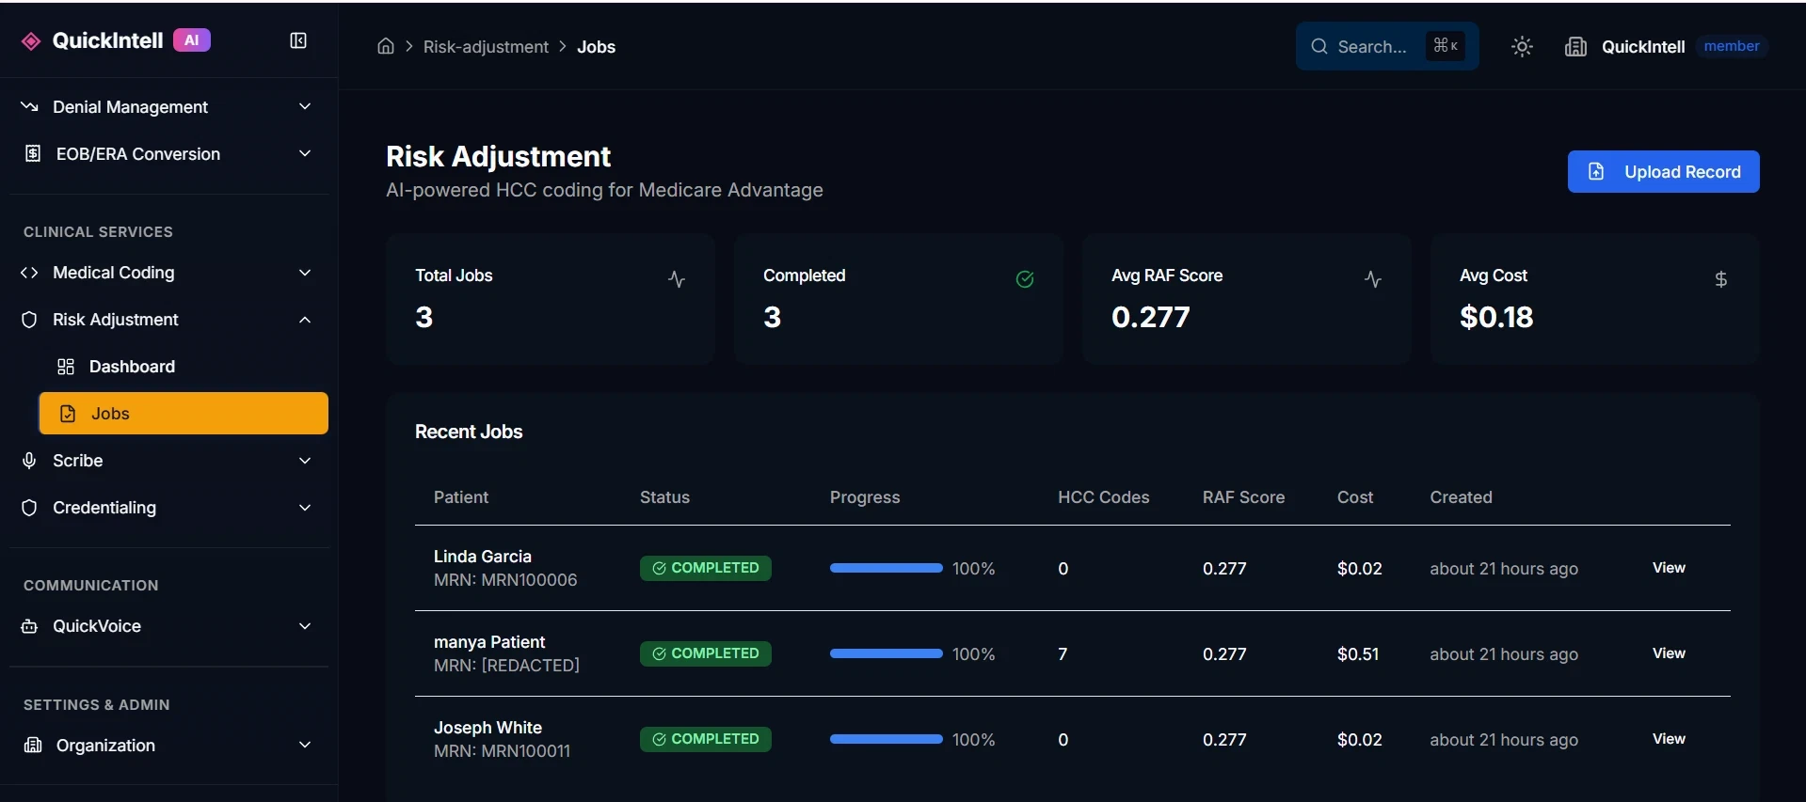Expand the Denial Management chevron
Viewport: 1806px width, 802px height.
(305, 106)
